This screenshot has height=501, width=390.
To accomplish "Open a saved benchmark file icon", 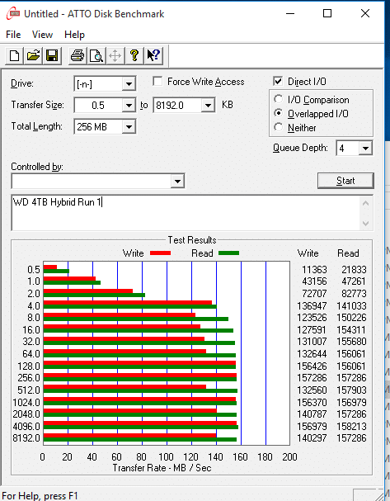I will point(33,56).
